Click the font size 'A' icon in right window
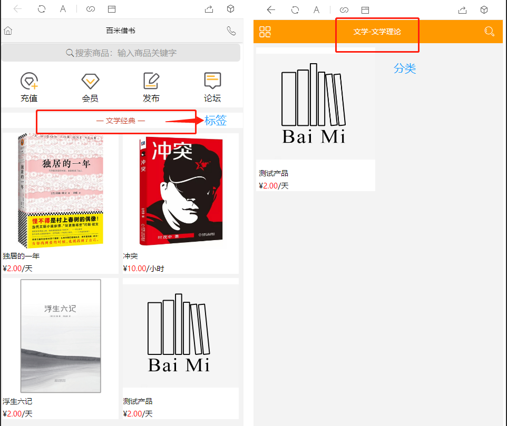 317,10
